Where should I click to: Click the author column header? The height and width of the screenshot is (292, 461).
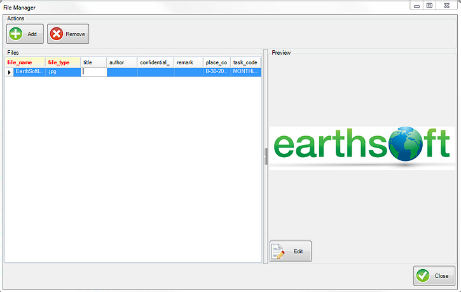[121, 62]
